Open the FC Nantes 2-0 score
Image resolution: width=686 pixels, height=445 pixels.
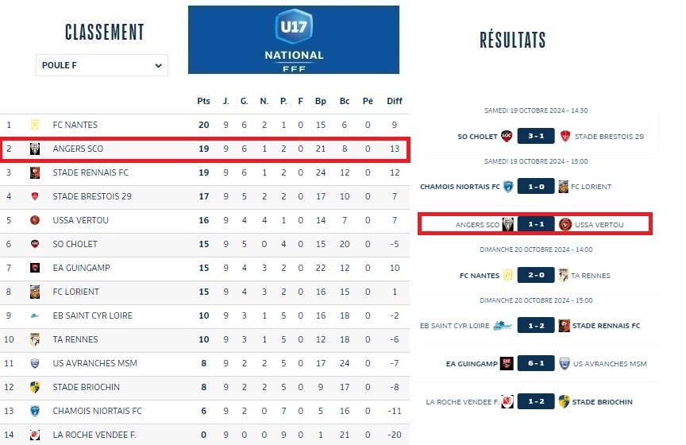(x=536, y=276)
